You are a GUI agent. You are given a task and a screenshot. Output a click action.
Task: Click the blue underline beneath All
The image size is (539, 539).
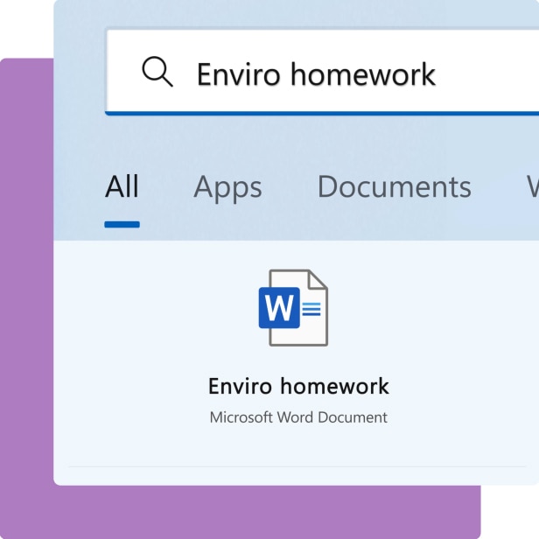tap(122, 225)
